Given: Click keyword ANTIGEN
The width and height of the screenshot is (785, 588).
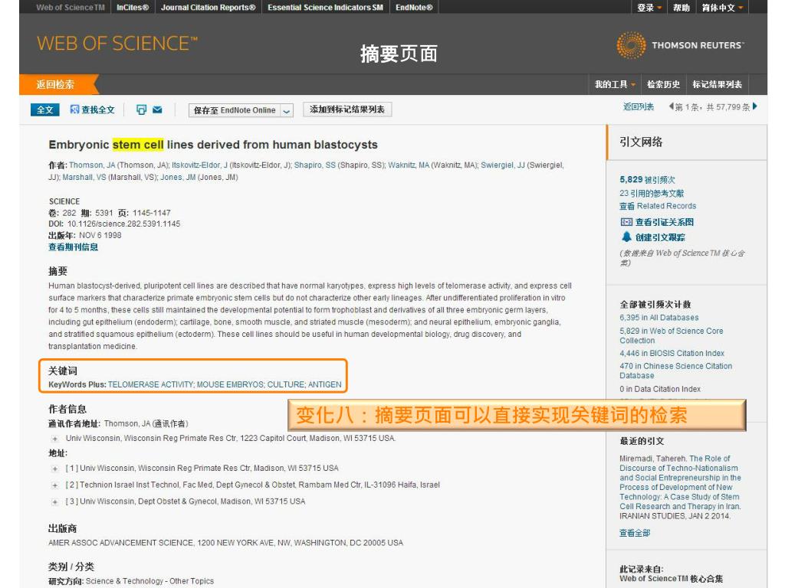Looking at the screenshot, I should click(x=325, y=384).
